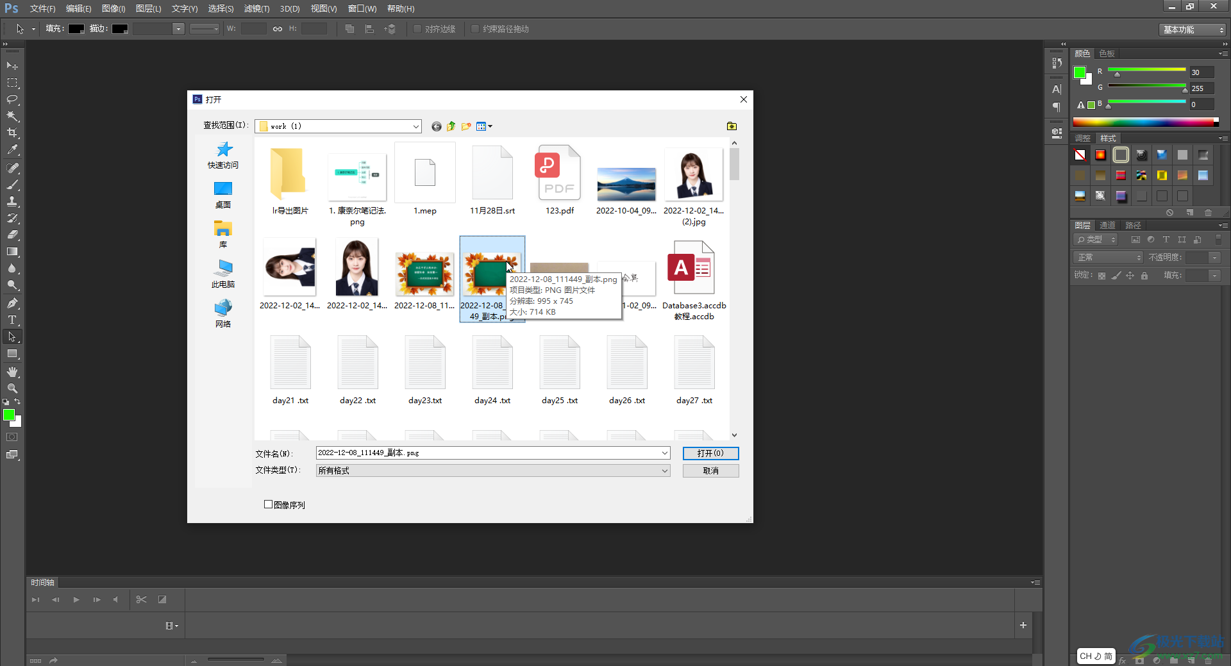Go up one folder level in Open dialog
The image size is (1231, 666).
pyautogui.click(x=451, y=126)
